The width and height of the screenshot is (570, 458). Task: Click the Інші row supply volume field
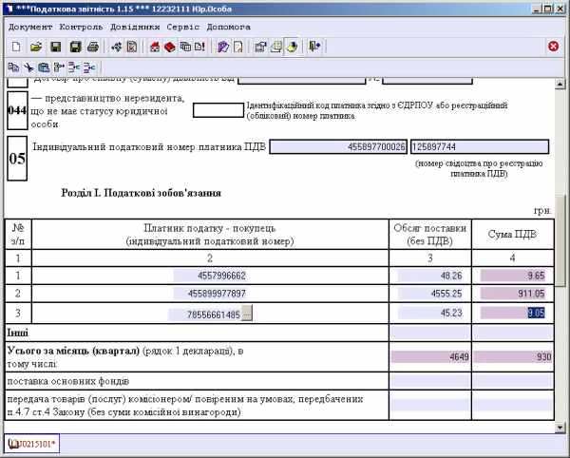point(430,333)
